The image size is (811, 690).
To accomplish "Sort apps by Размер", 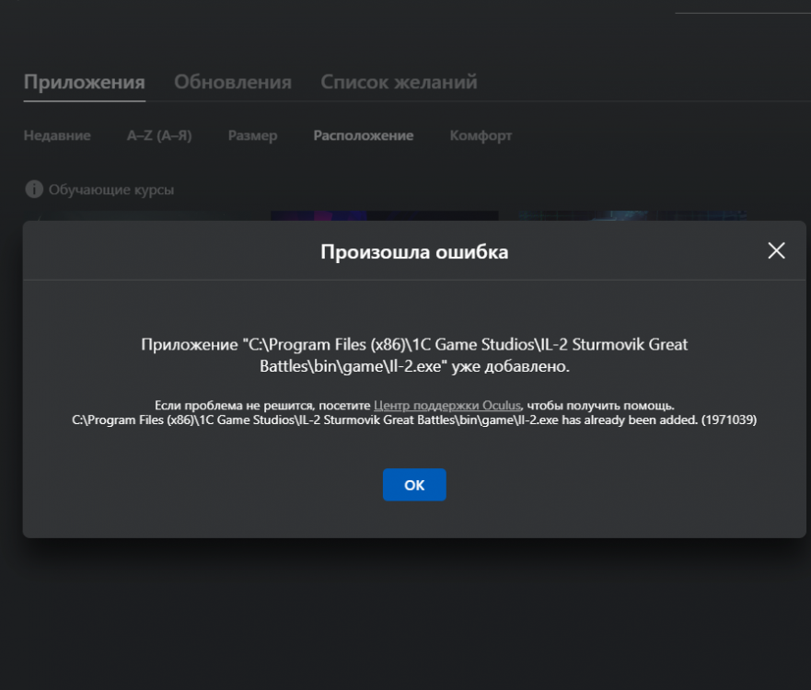I will 252,136.
